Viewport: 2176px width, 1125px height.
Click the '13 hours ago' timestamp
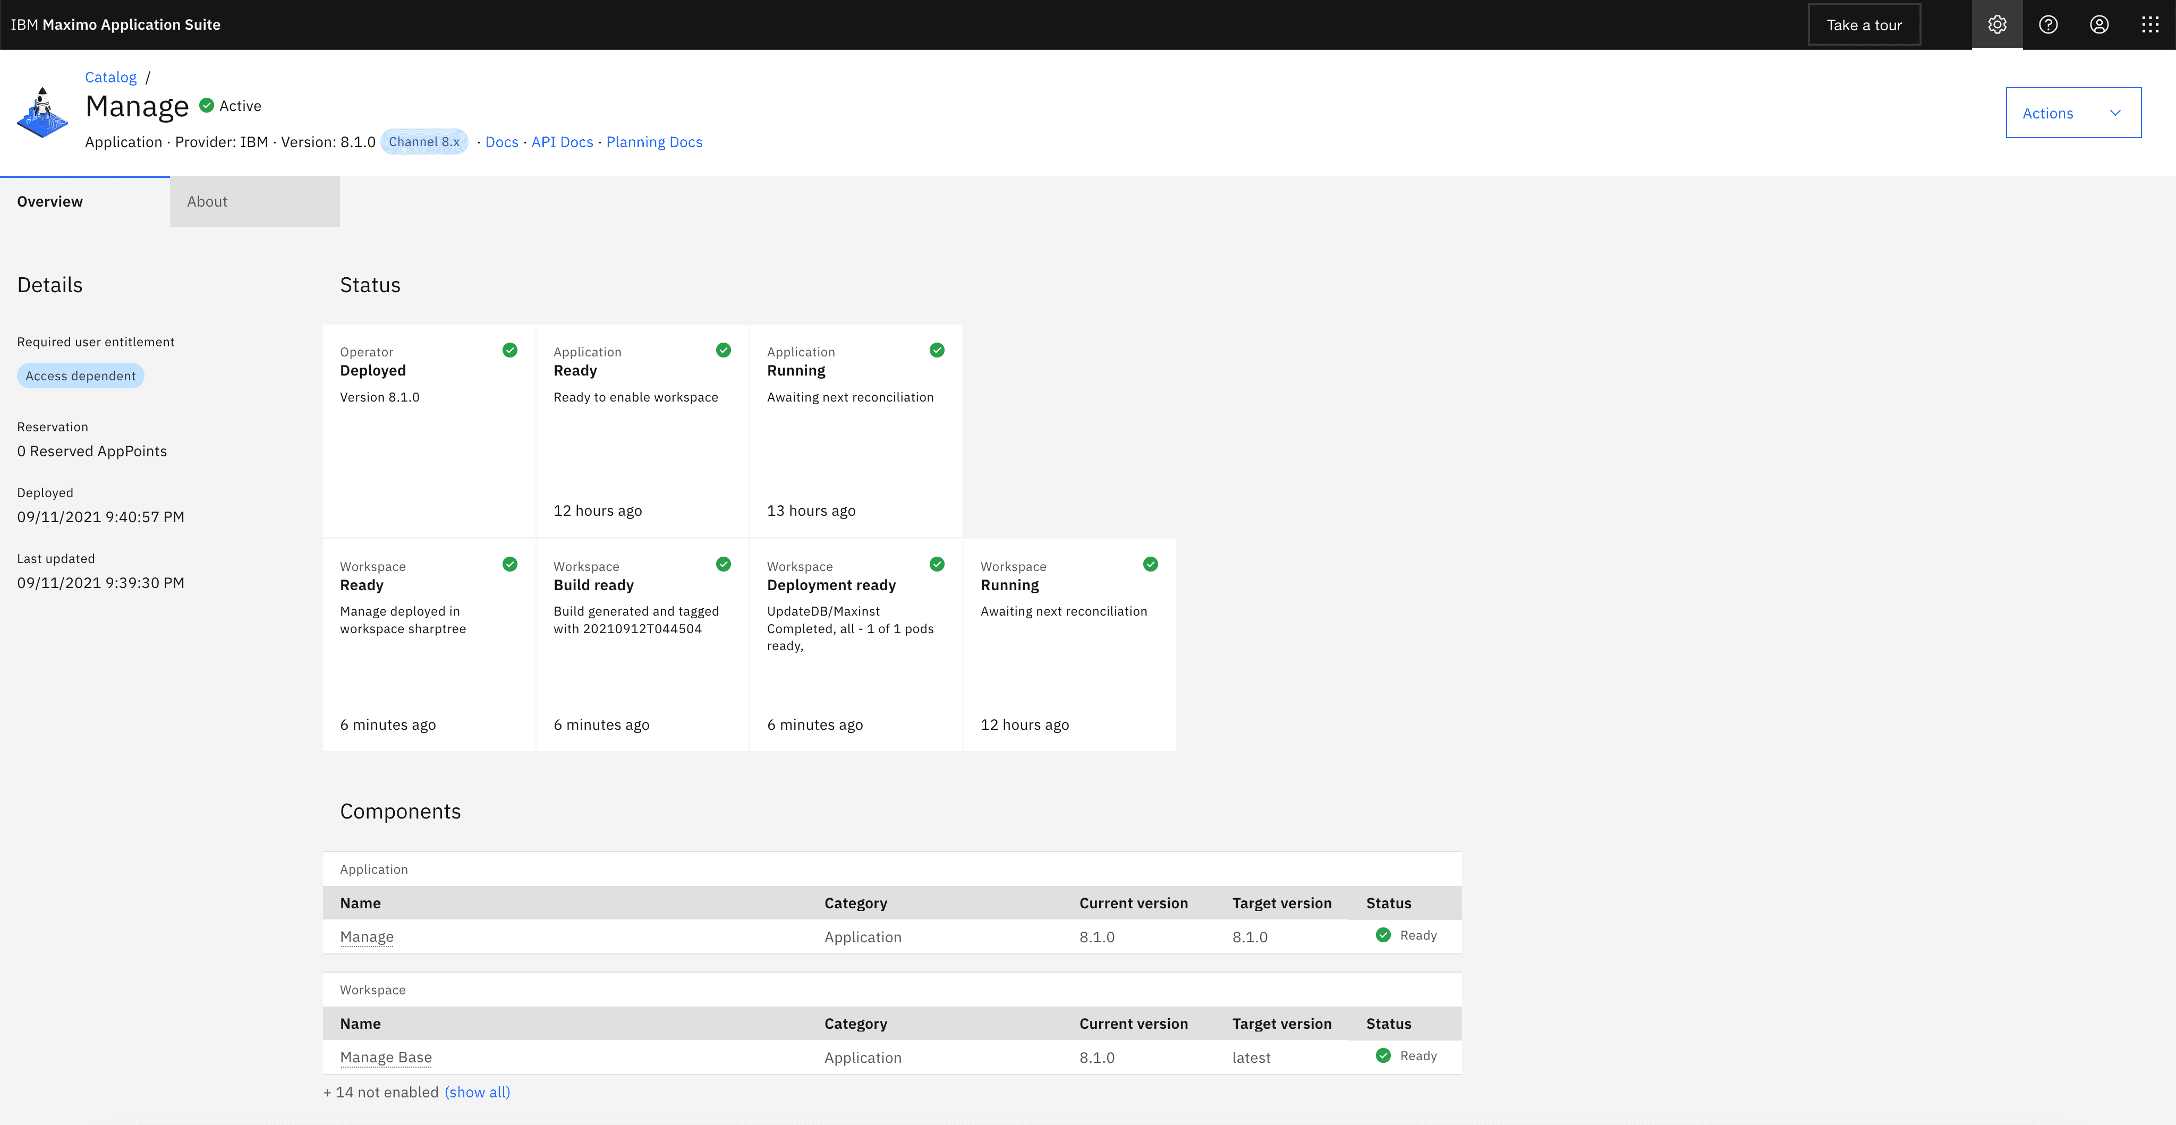(811, 510)
